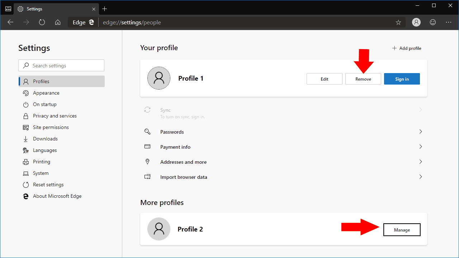The width and height of the screenshot is (459, 258).
Task: Click the Import browser data label
Action: pyautogui.click(x=184, y=177)
